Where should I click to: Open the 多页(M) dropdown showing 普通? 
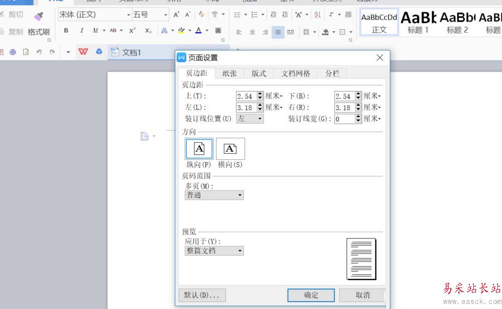pyautogui.click(x=214, y=195)
